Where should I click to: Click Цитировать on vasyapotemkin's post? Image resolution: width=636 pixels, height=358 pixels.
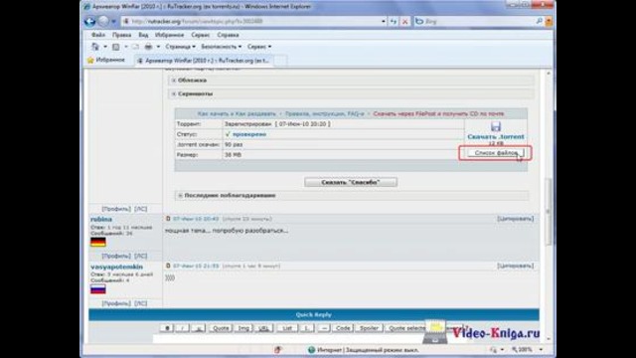pos(515,266)
